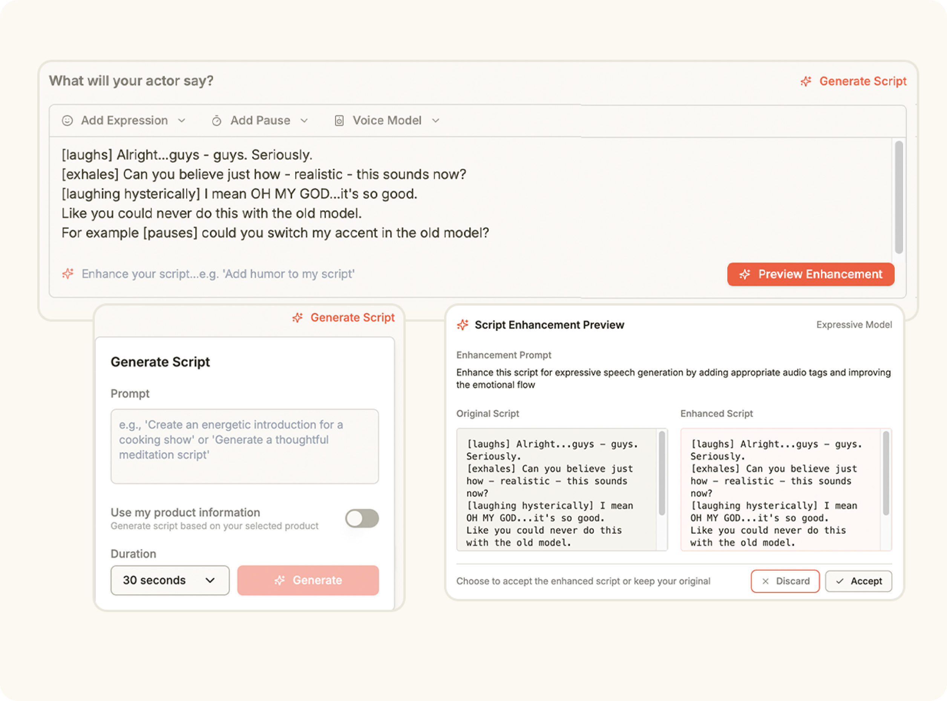Viewport: 947px width, 701px height.
Task: Toggle Use my product information switch
Action: [362, 519]
